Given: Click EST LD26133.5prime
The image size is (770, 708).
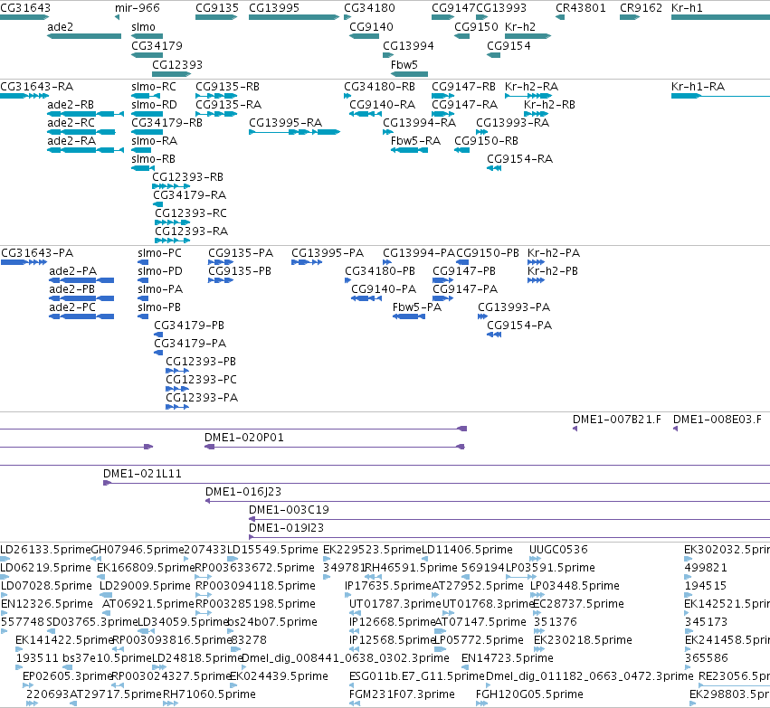Looking at the screenshot, I should pyautogui.click(x=5, y=559).
